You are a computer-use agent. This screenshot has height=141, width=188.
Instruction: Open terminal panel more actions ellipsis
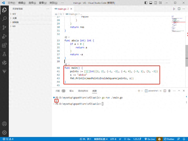(174, 91)
